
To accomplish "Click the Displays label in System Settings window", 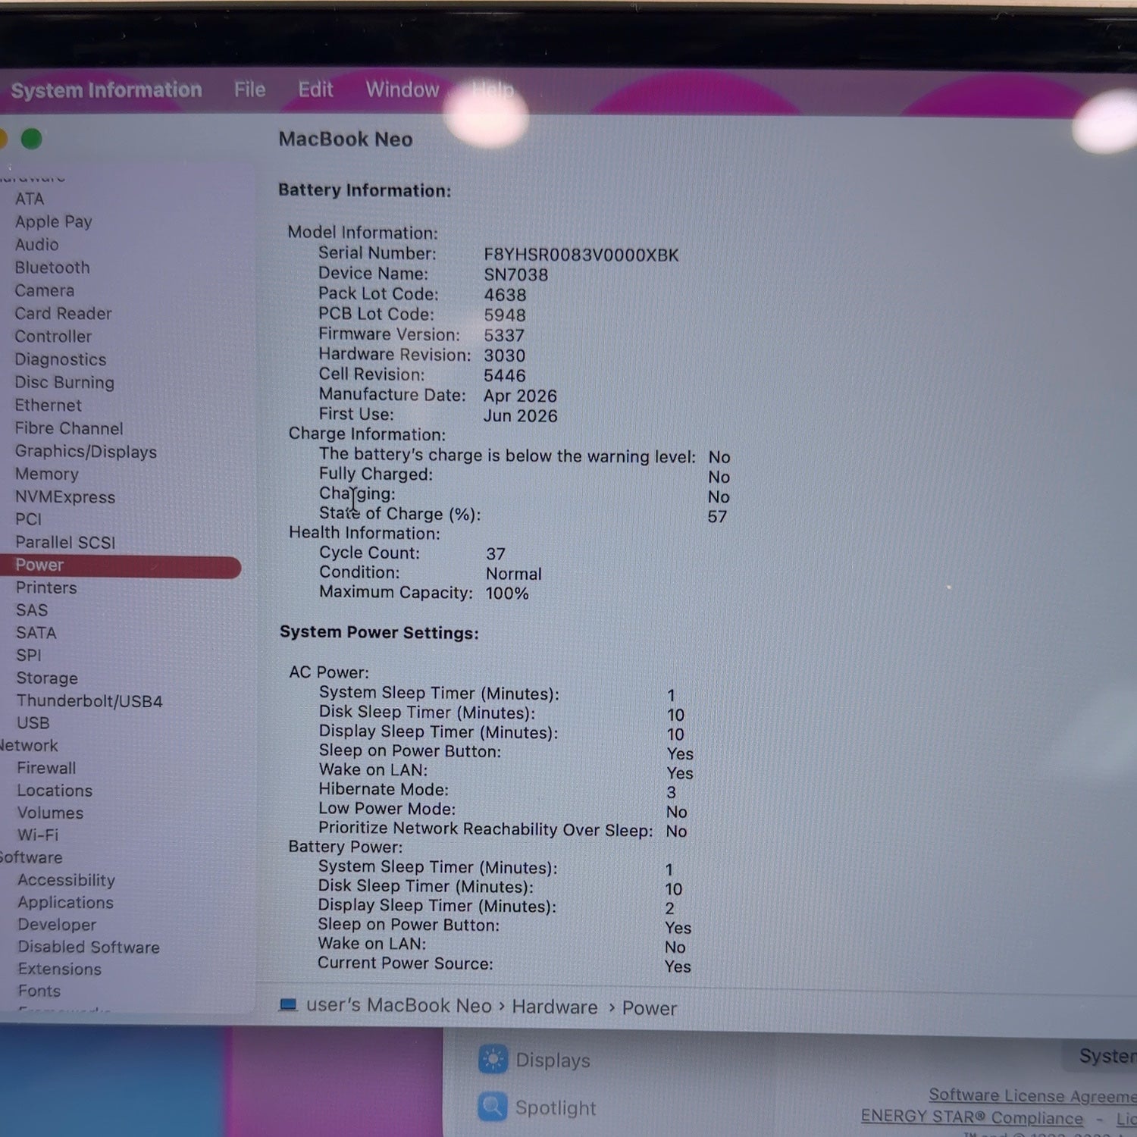I will 553,1060.
